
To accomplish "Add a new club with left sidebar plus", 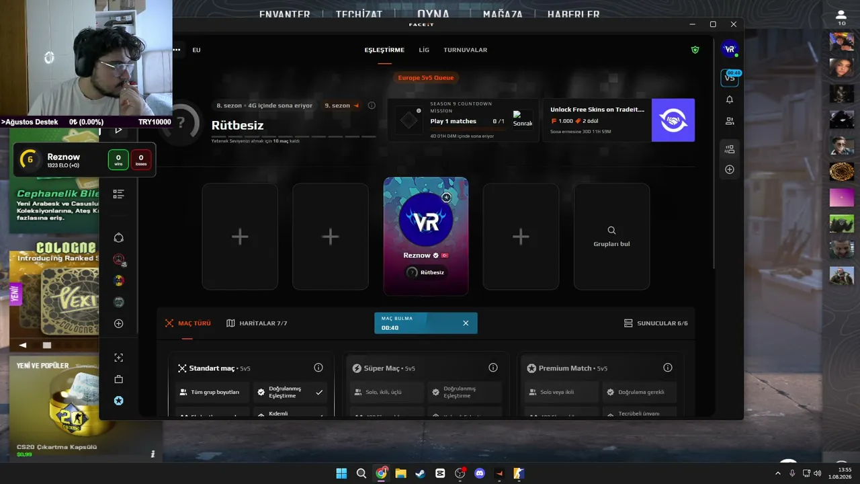I will coord(119,323).
